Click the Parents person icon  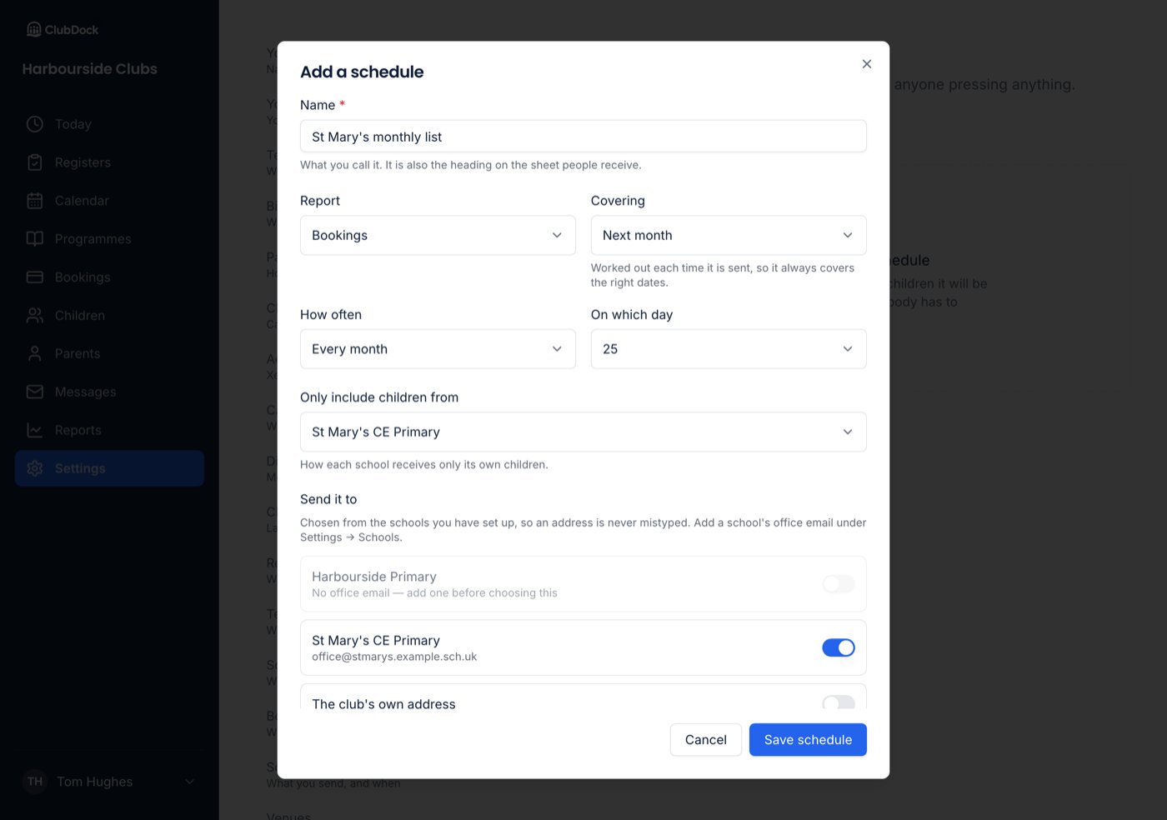[35, 354]
